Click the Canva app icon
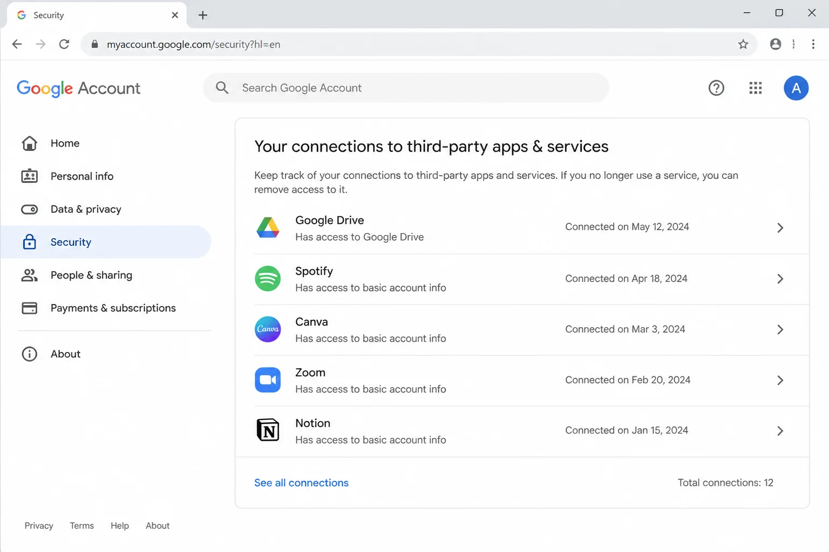 pyautogui.click(x=268, y=329)
